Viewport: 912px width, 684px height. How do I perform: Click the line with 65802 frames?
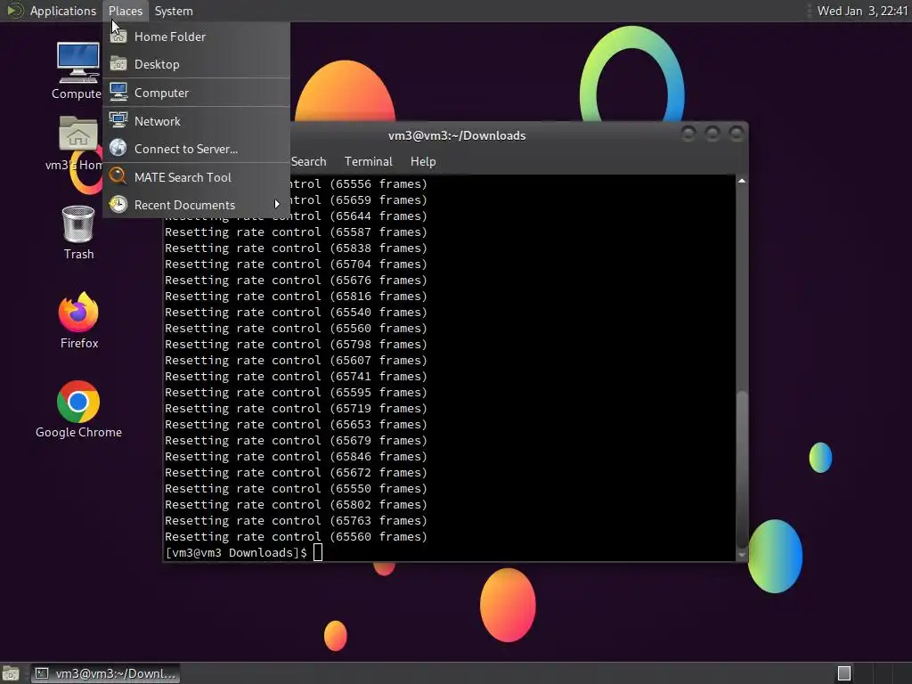click(x=296, y=505)
